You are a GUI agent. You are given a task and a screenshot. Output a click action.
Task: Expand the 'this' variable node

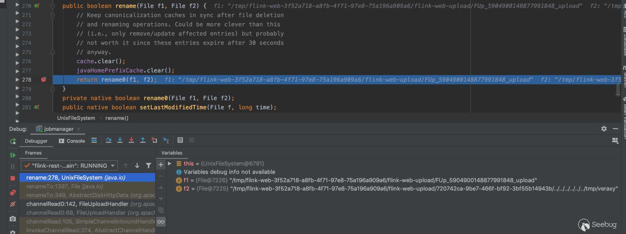170,164
